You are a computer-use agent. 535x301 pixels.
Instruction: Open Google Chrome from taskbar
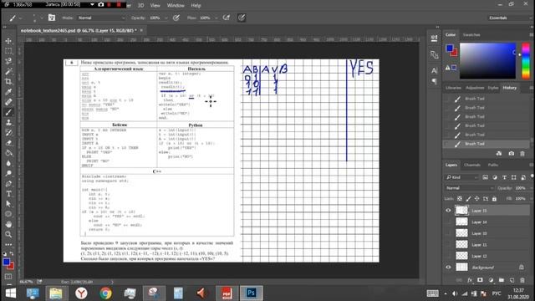[x=106, y=293]
